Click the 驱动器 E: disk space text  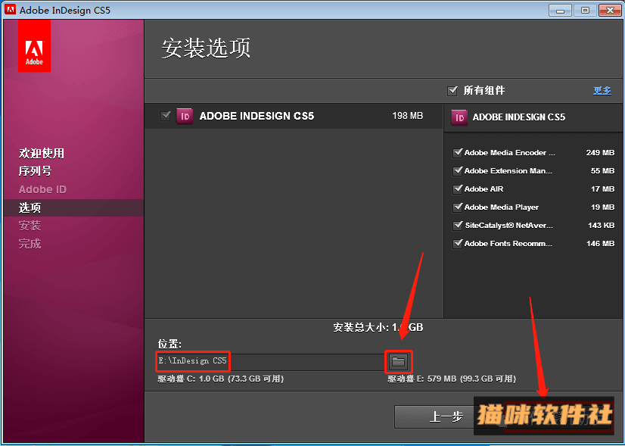[x=452, y=379]
